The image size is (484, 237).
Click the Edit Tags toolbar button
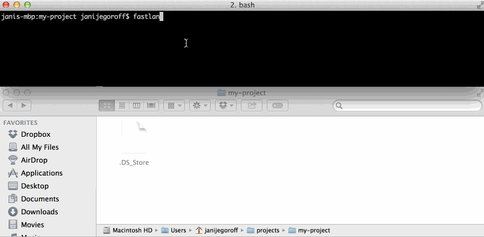277,106
